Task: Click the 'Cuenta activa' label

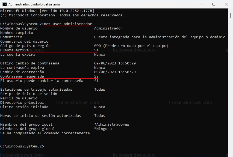Action: (14, 50)
